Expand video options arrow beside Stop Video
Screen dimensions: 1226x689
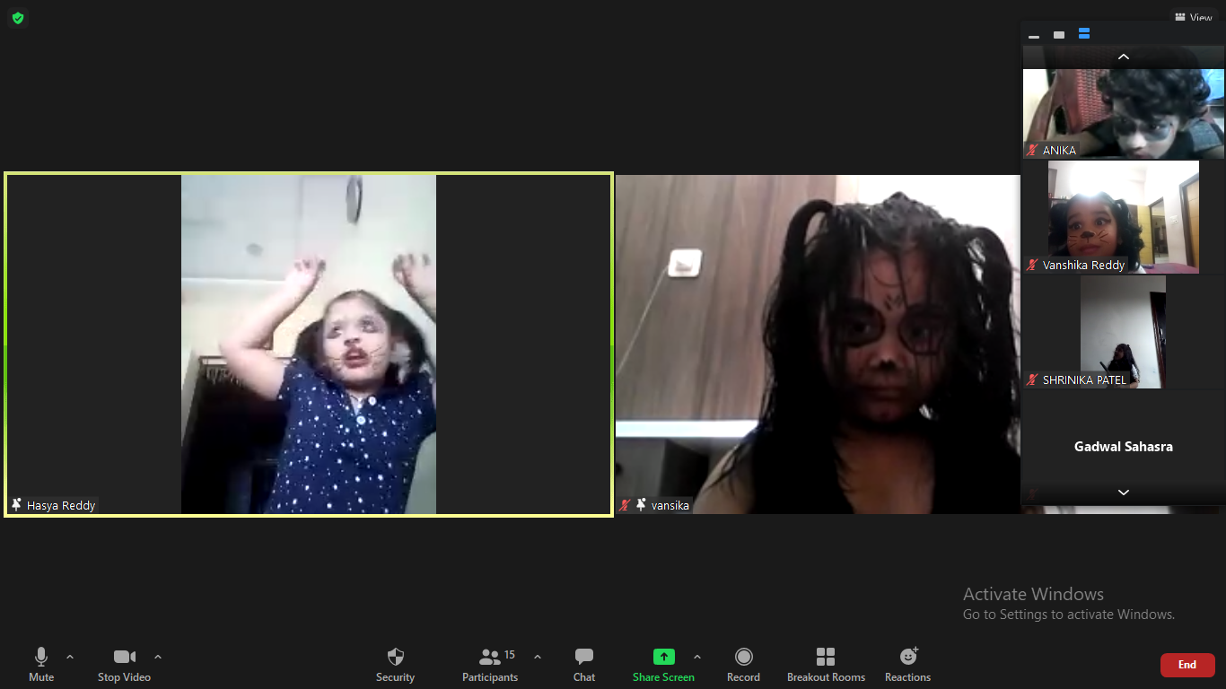(x=158, y=657)
